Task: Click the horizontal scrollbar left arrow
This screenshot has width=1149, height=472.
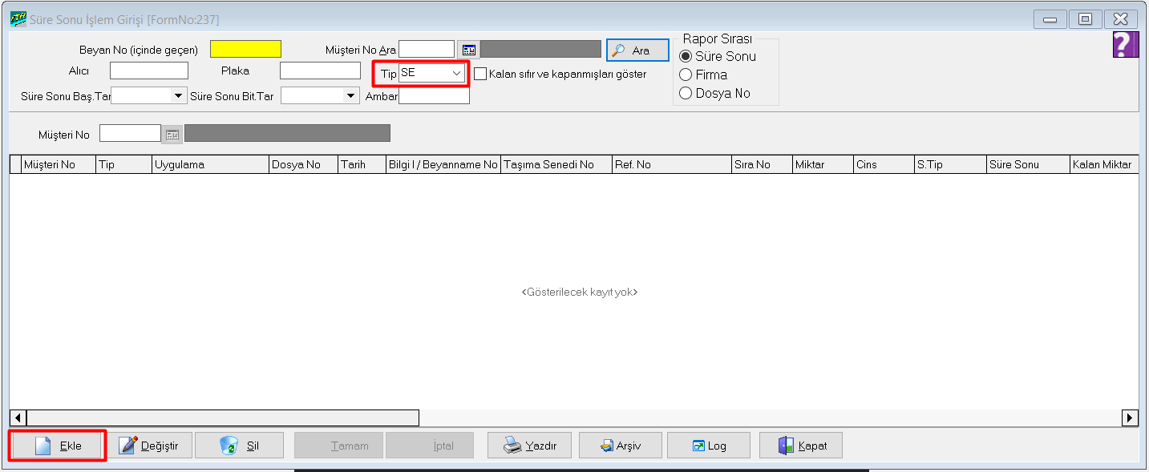Action: pos(18,418)
